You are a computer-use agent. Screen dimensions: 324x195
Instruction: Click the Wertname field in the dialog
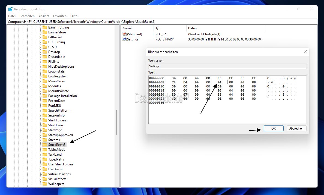227,66
